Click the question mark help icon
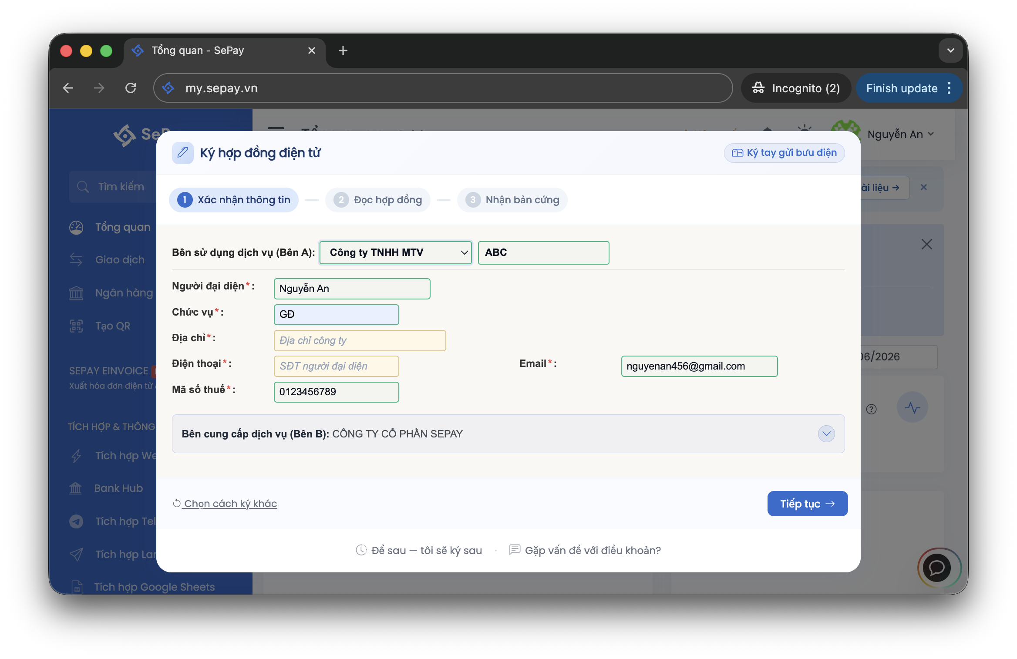 (871, 409)
